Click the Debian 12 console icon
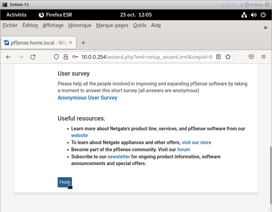272x212 pixels. coord(5,5)
